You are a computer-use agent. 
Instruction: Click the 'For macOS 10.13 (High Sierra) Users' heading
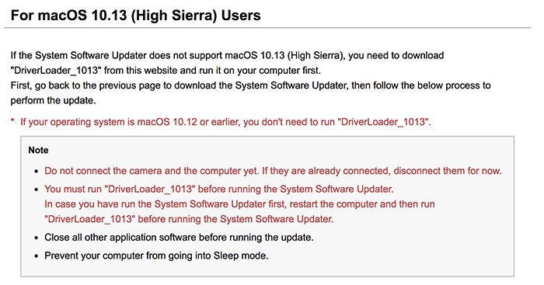point(136,16)
